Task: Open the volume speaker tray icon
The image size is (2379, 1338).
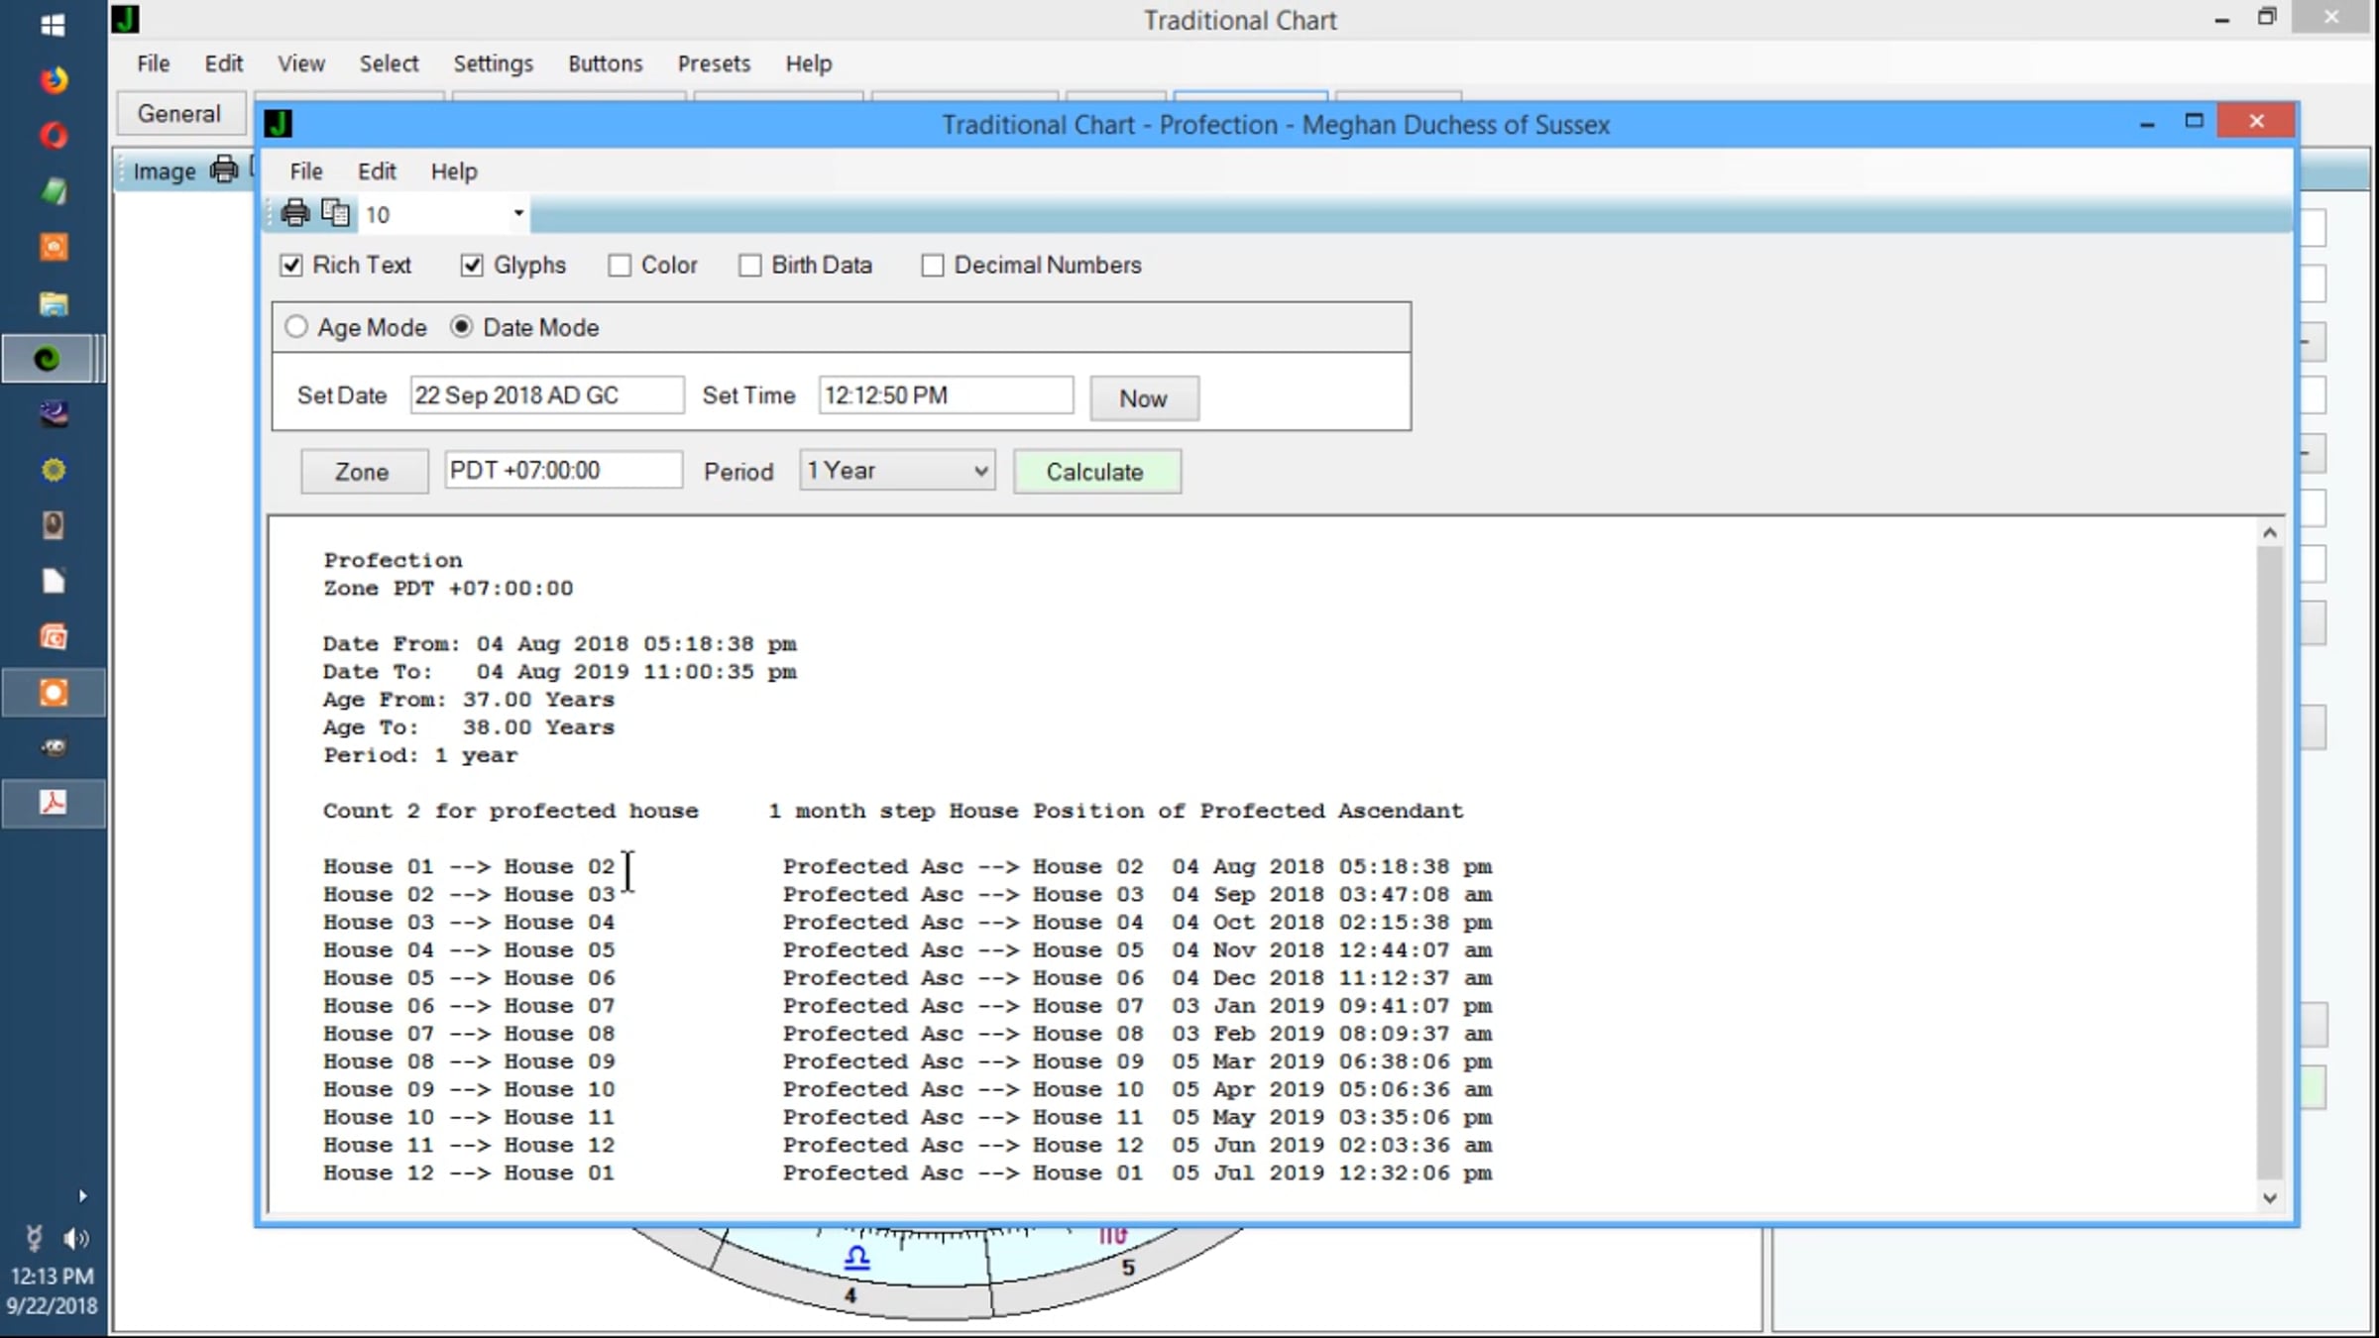Action: click(75, 1238)
